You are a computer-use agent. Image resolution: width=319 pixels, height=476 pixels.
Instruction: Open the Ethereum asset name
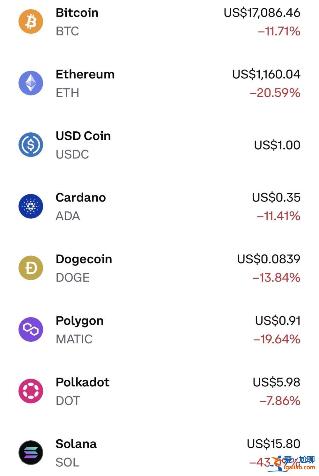pyautogui.click(x=85, y=74)
